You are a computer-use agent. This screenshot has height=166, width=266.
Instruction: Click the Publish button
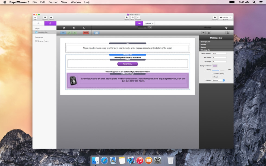224,17
